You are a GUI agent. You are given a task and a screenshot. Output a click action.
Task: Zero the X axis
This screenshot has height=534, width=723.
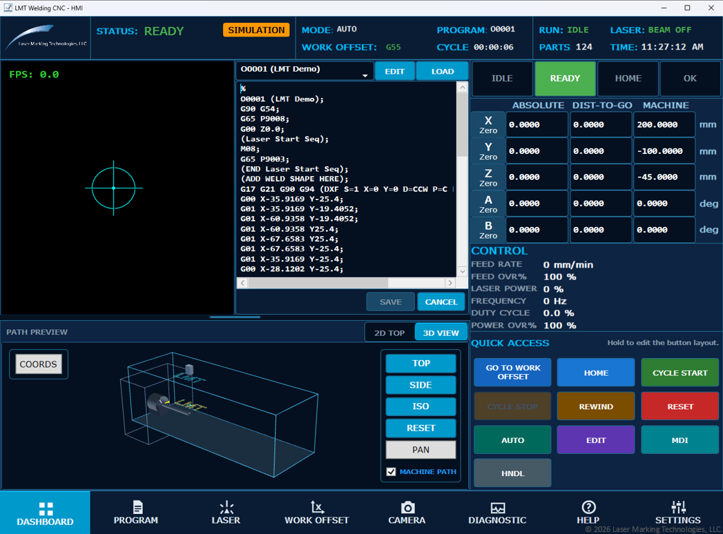pos(488,125)
